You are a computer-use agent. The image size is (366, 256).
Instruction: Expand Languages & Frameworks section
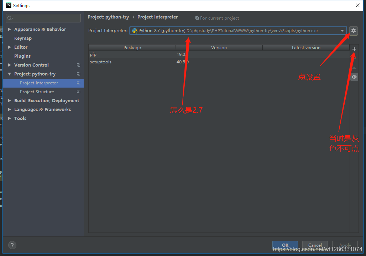click(x=10, y=109)
